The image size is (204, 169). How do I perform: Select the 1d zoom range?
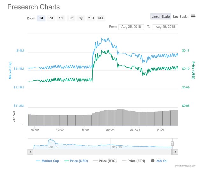pos(41,18)
